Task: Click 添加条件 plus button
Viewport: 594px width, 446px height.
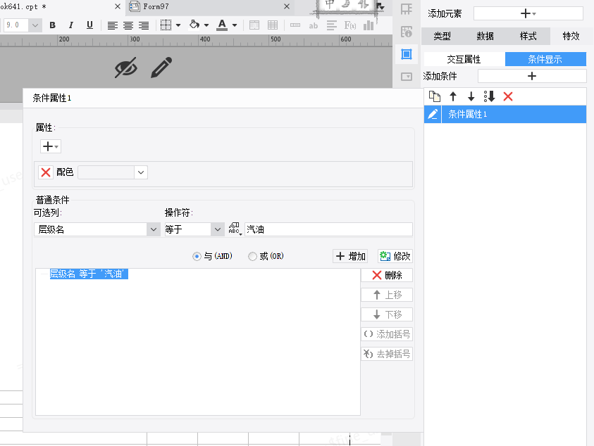Action: [x=532, y=76]
